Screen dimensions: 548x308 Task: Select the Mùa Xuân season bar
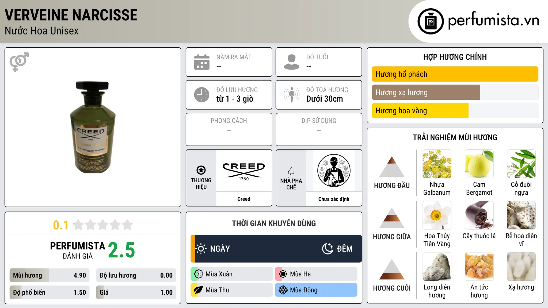[232, 274]
